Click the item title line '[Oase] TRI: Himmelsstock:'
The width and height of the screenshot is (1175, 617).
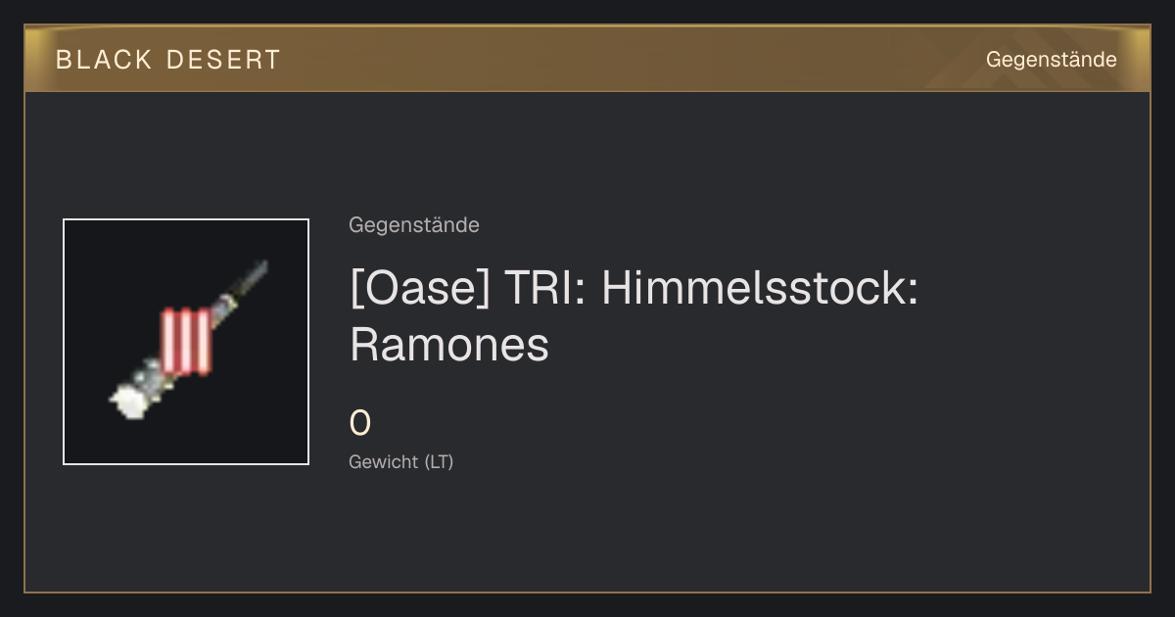click(x=634, y=289)
